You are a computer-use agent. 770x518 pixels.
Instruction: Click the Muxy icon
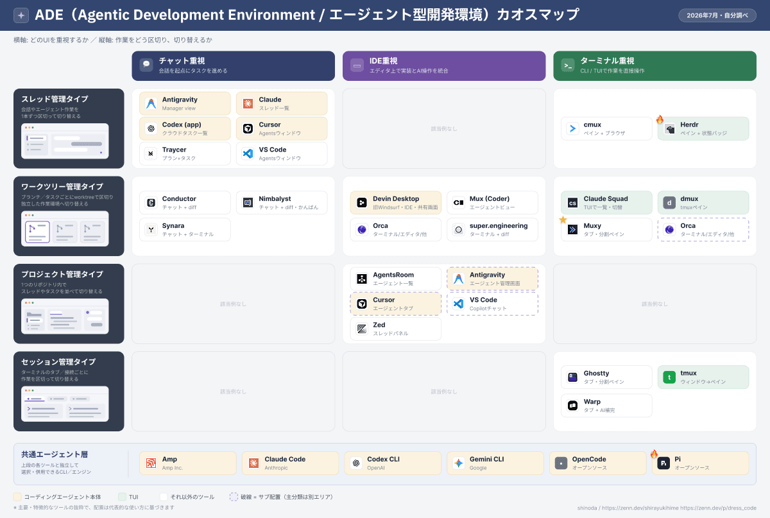coord(573,229)
